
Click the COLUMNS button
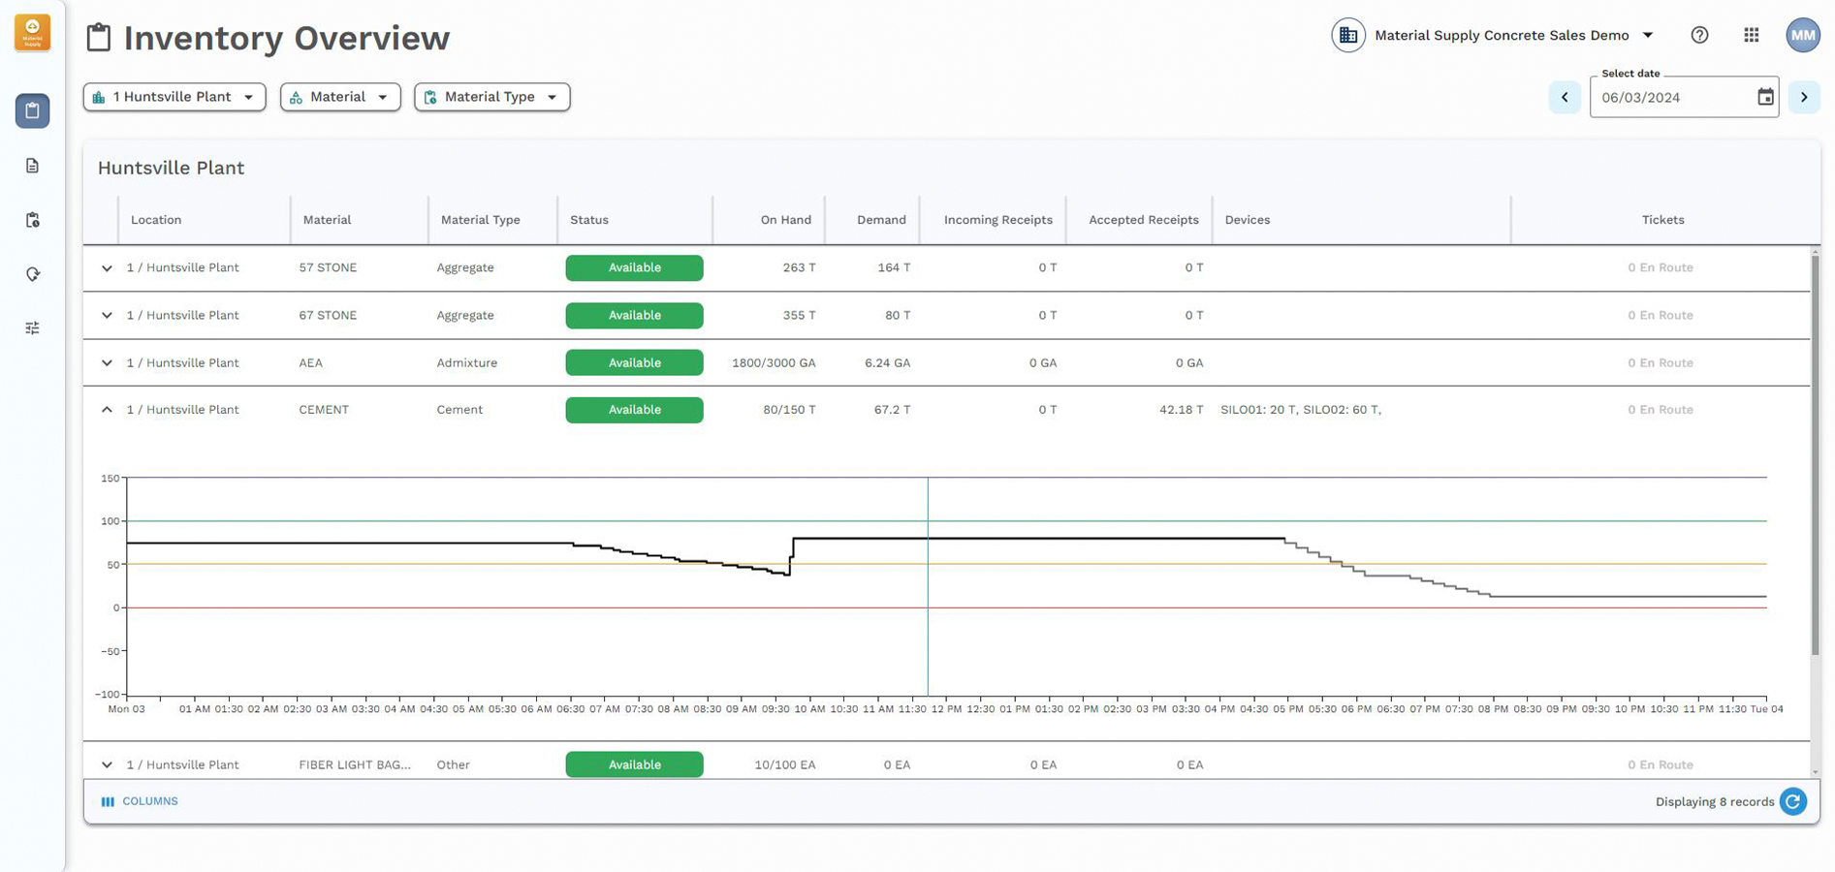click(x=140, y=801)
